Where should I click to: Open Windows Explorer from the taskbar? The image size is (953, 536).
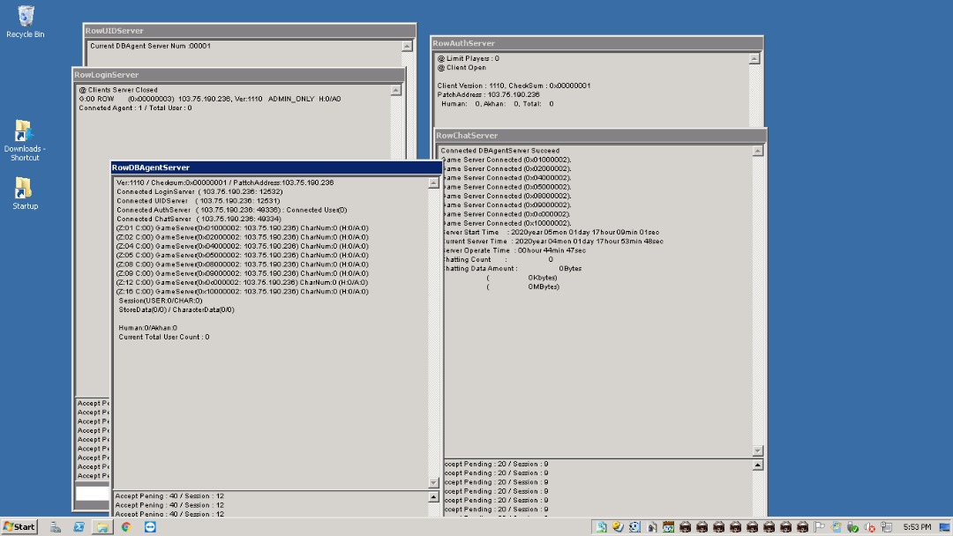click(x=102, y=527)
